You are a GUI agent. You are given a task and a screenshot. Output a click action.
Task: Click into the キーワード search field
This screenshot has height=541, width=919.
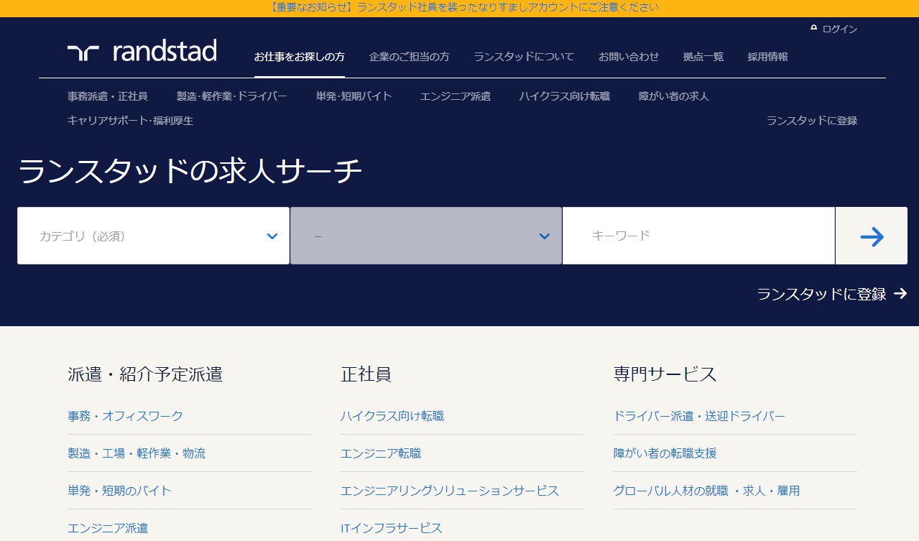click(698, 236)
